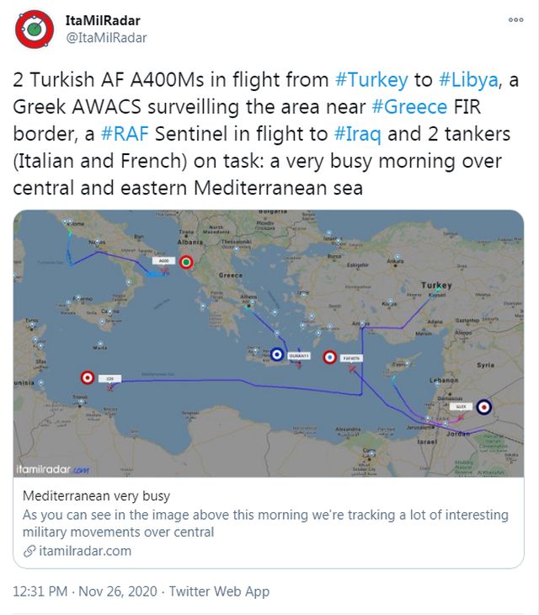Click the Greek roundel near Crete
Viewport: 539px width, 615px height.
276,356
